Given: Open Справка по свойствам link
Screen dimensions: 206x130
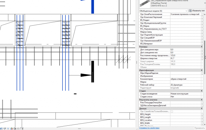Looking at the screenshot, I should tap(149, 128).
